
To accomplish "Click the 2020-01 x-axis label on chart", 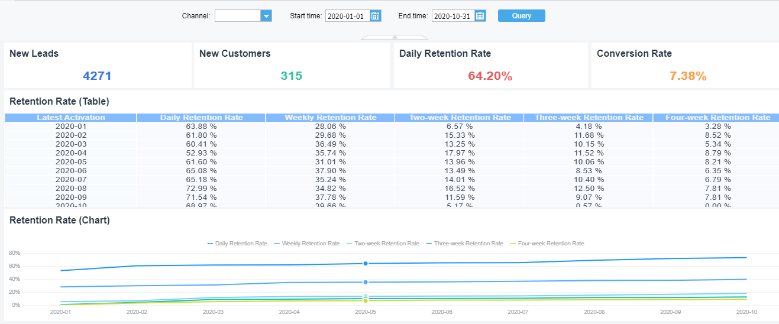I will (x=60, y=312).
